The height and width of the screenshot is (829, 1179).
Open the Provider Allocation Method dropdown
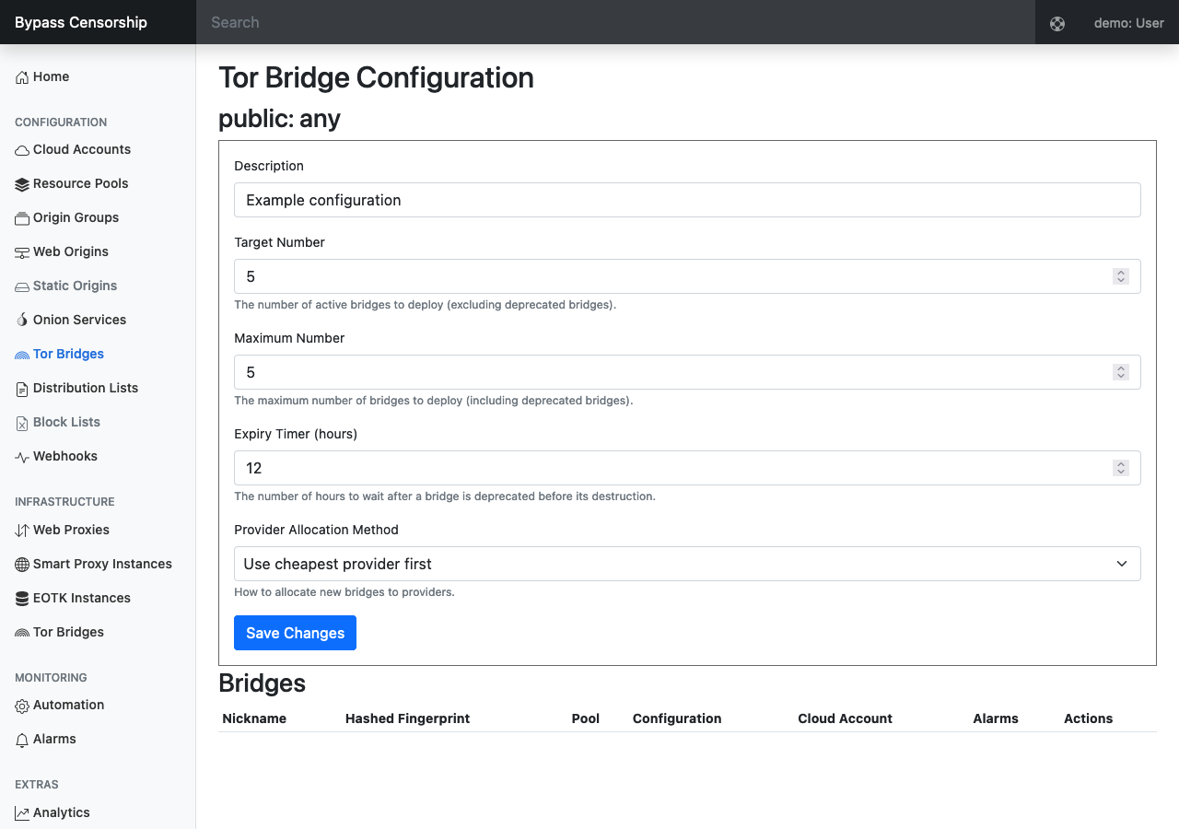(687, 564)
